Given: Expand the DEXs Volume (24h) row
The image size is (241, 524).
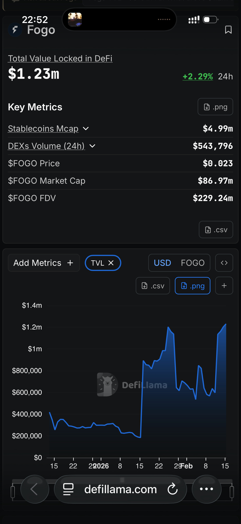Looking at the screenshot, I should pos(92,146).
